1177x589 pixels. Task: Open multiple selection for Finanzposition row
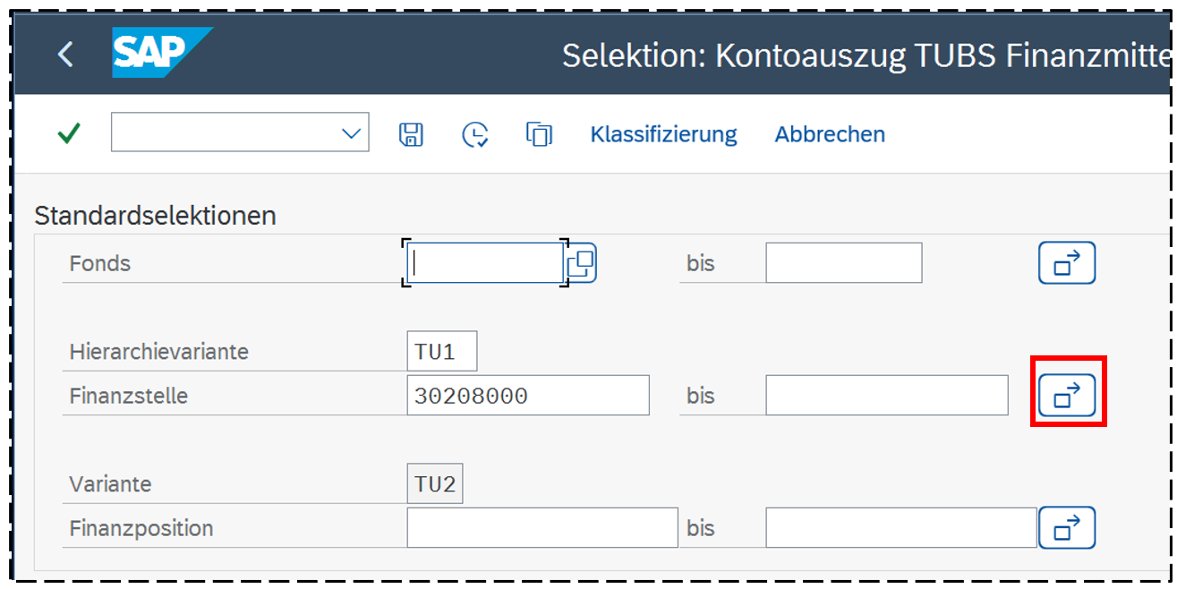point(1067,528)
